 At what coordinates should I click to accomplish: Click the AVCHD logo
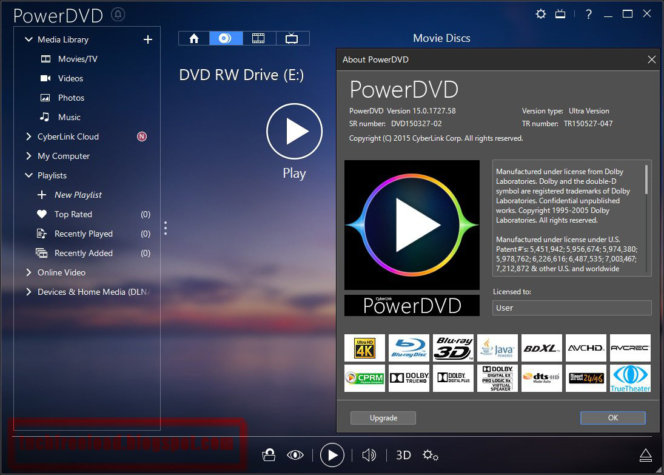tap(586, 348)
